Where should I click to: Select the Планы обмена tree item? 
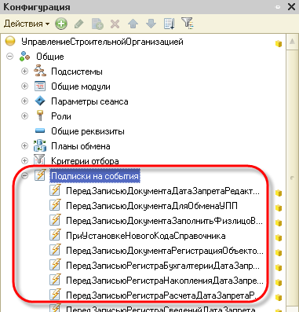[x=81, y=146]
